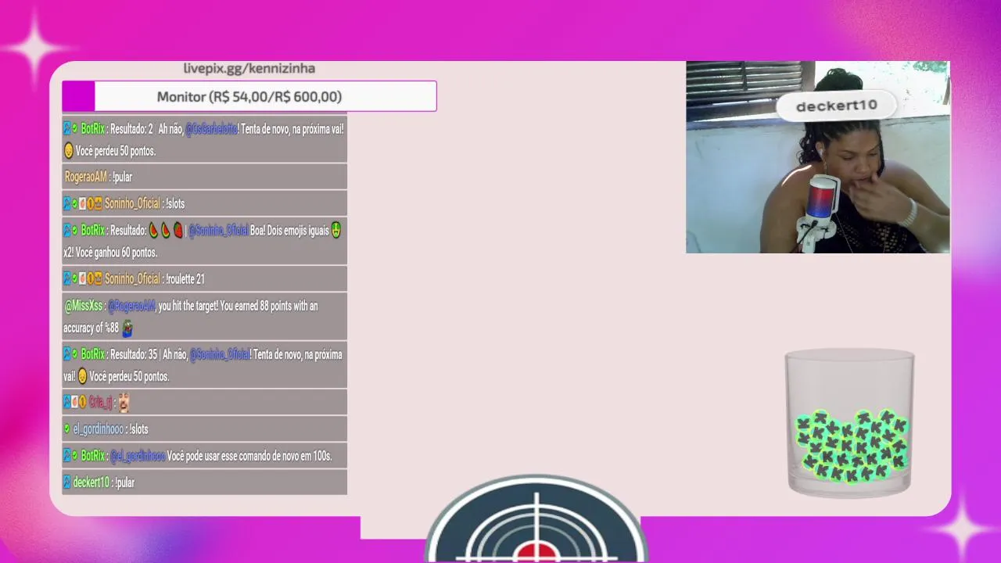Screen dimensions: 1001x563
Task: Click the gold coin badge beside Cria_rj
Action: coord(83,403)
